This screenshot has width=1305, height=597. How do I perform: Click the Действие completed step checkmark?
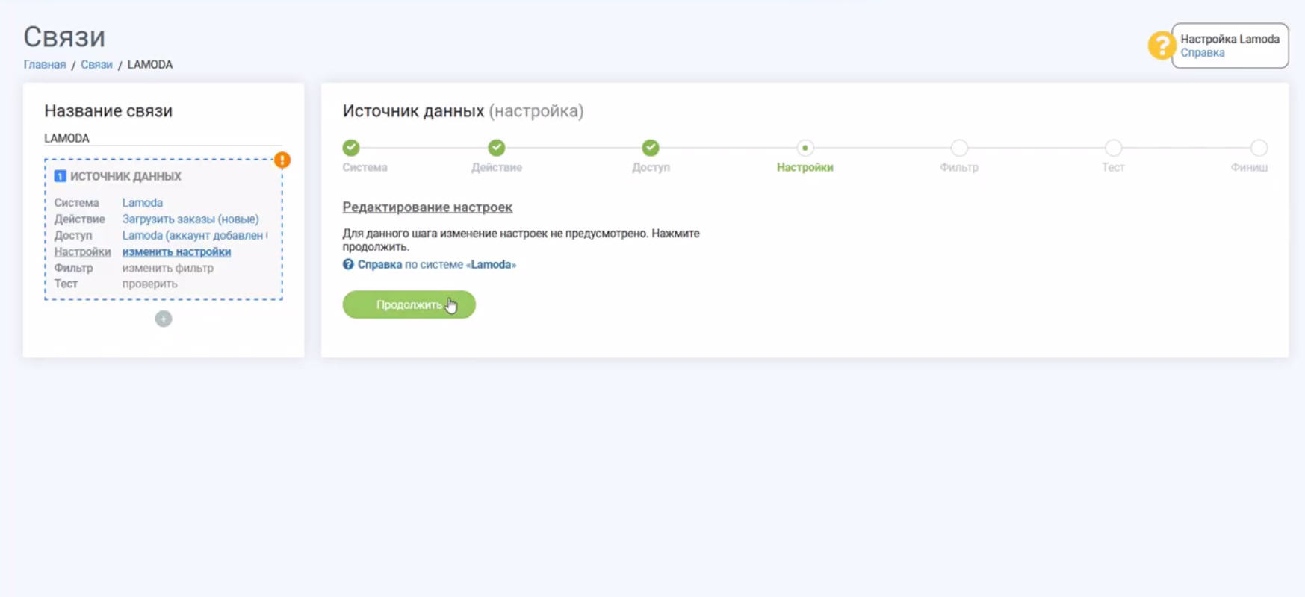[x=497, y=148]
